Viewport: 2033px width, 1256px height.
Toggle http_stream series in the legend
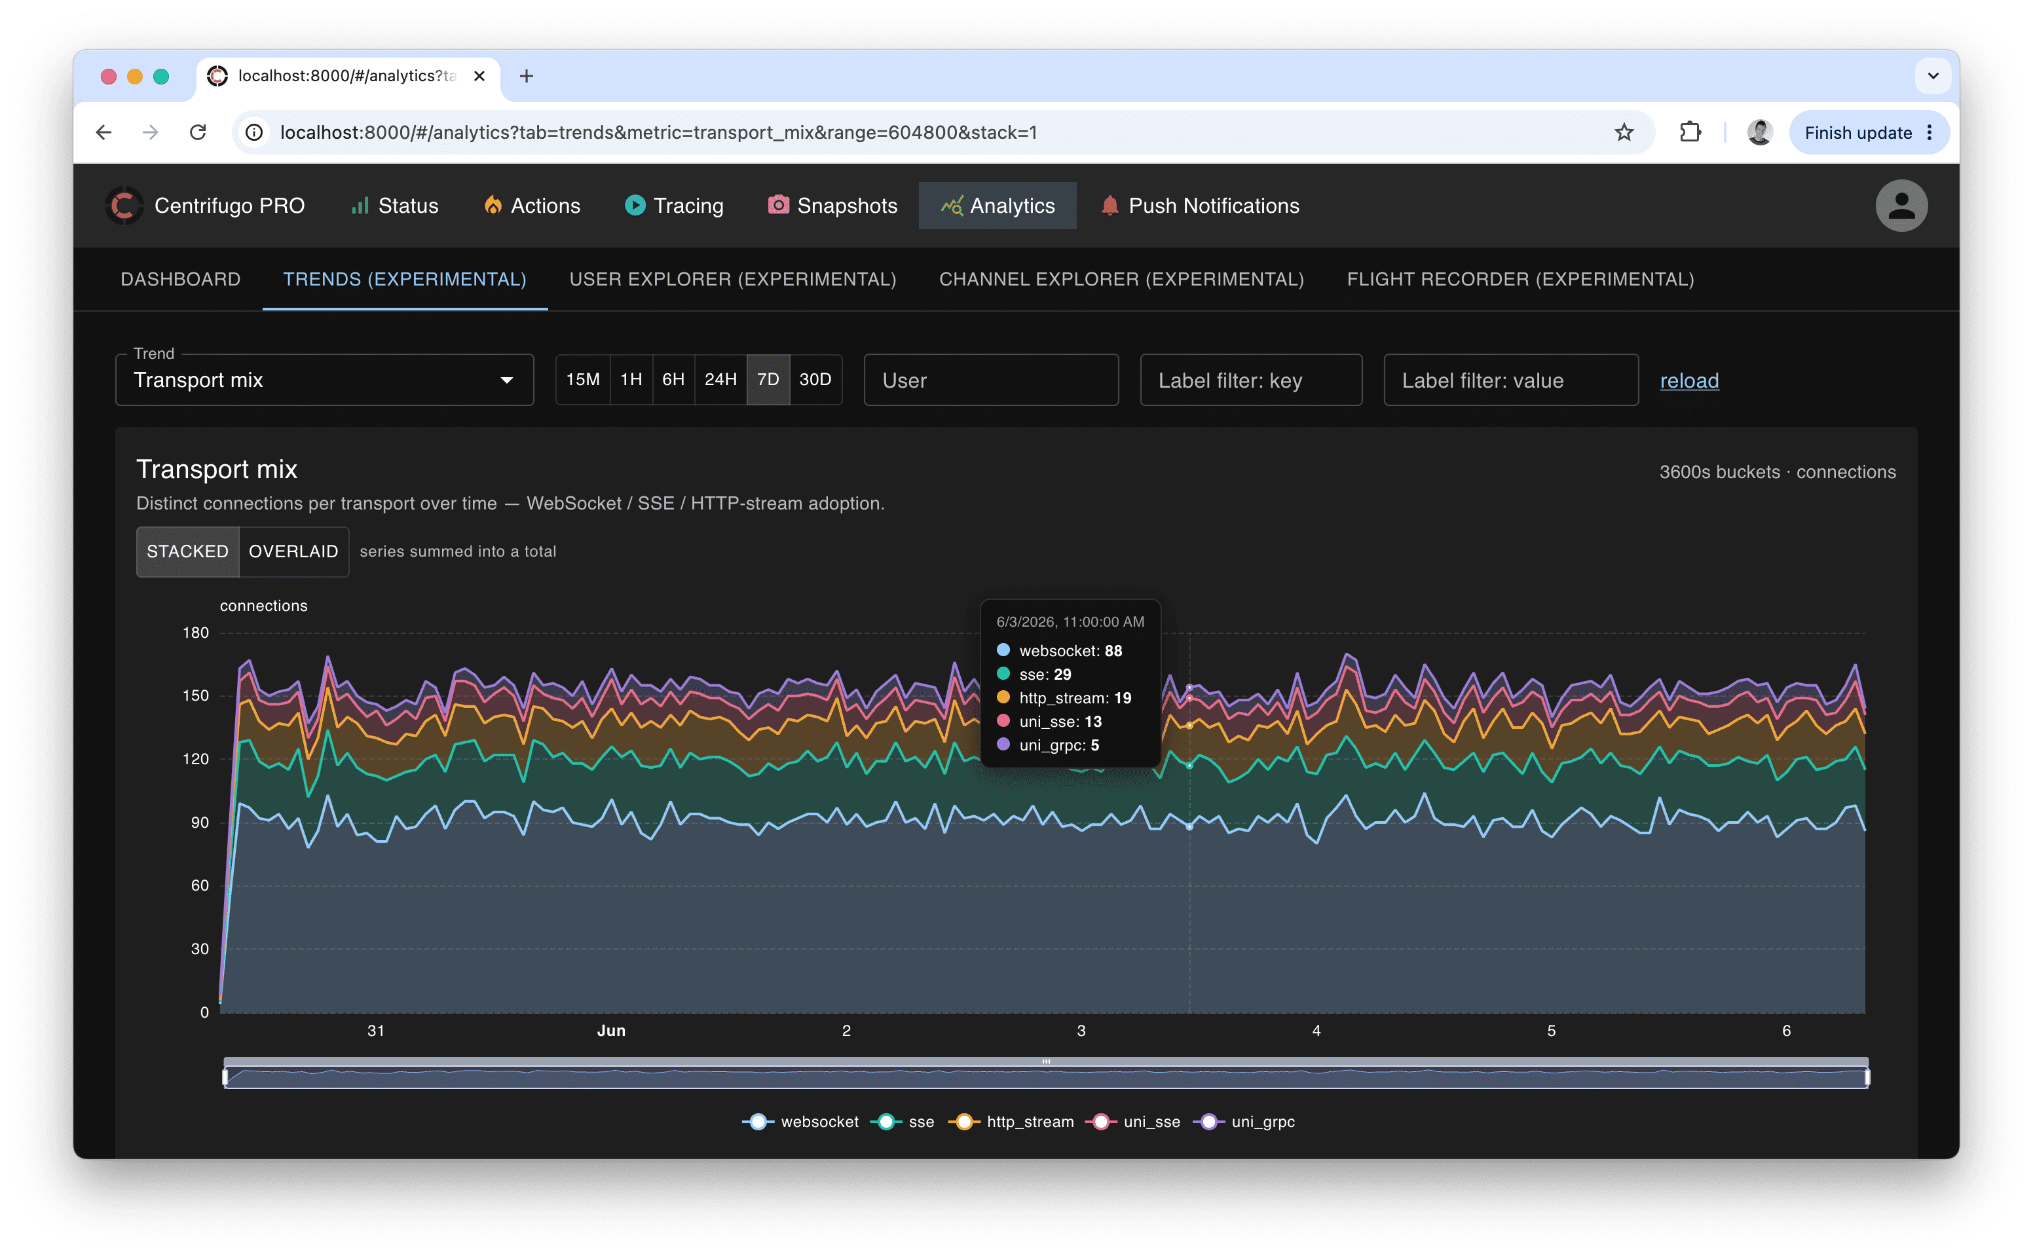point(1010,1121)
